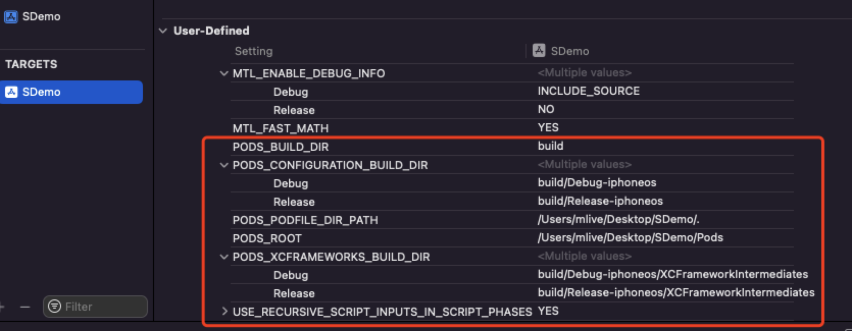Click the filter icon in the Filter field

click(54, 306)
